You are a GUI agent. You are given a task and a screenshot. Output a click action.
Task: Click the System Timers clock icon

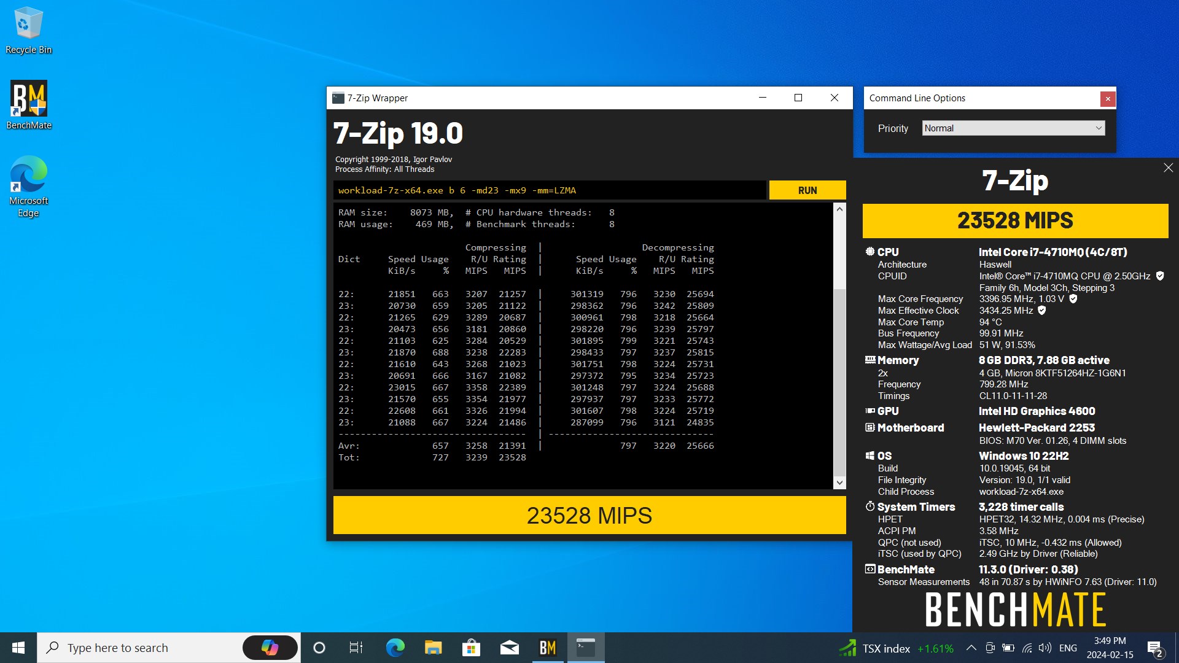(x=870, y=506)
